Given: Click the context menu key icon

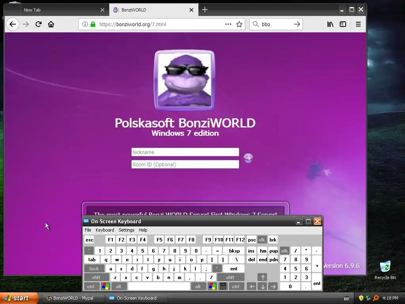Looking at the screenshot, I should [223, 287].
